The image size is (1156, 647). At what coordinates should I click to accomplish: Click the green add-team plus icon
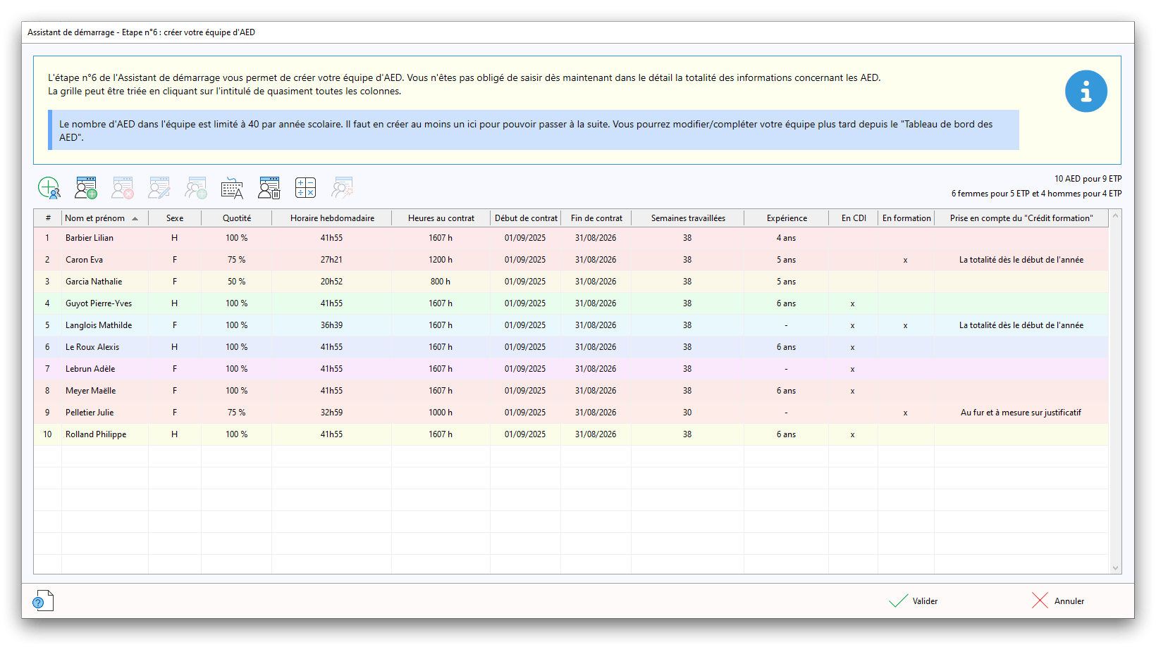[x=49, y=188]
